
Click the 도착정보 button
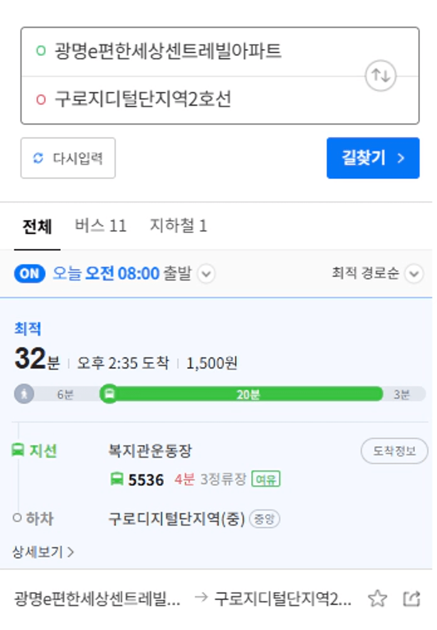(395, 451)
